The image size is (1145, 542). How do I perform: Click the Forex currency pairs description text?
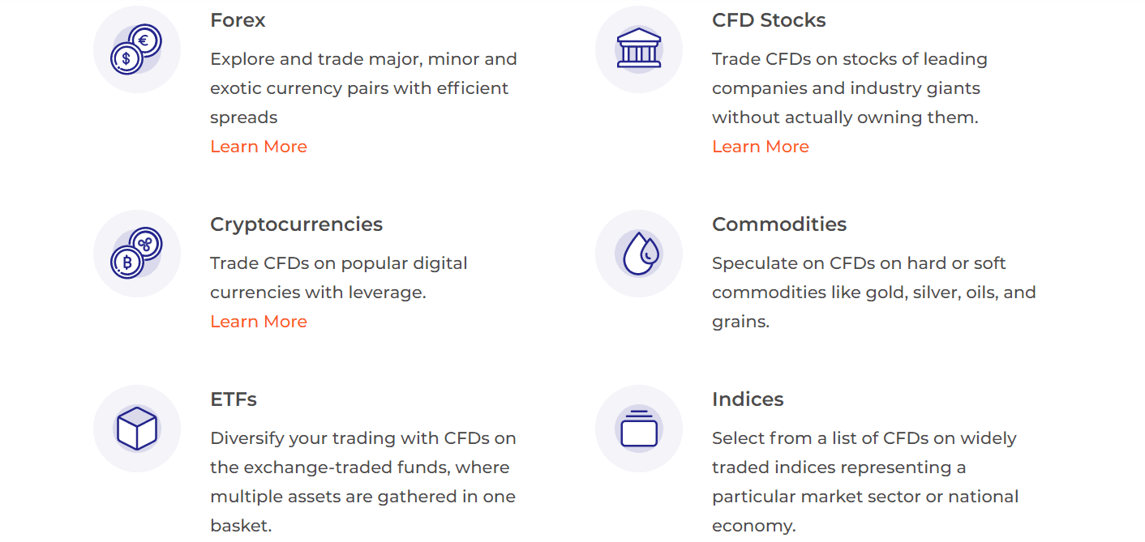(363, 88)
